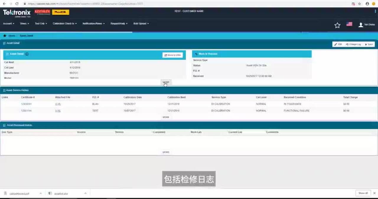Click the Edit button
The image size is (378, 199).
pyautogui.click(x=338, y=44)
